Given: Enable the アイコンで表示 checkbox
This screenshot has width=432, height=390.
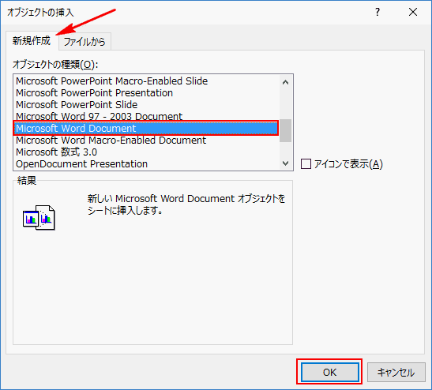Looking at the screenshot, I should 306,164.
